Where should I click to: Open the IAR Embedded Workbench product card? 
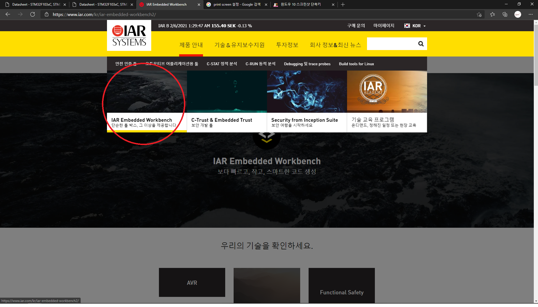coord(147,101)
